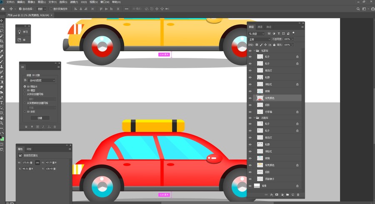This screenshot has width=375, height=204.
Task: Click the lock all padlock icon
Action: click(274, 45)
